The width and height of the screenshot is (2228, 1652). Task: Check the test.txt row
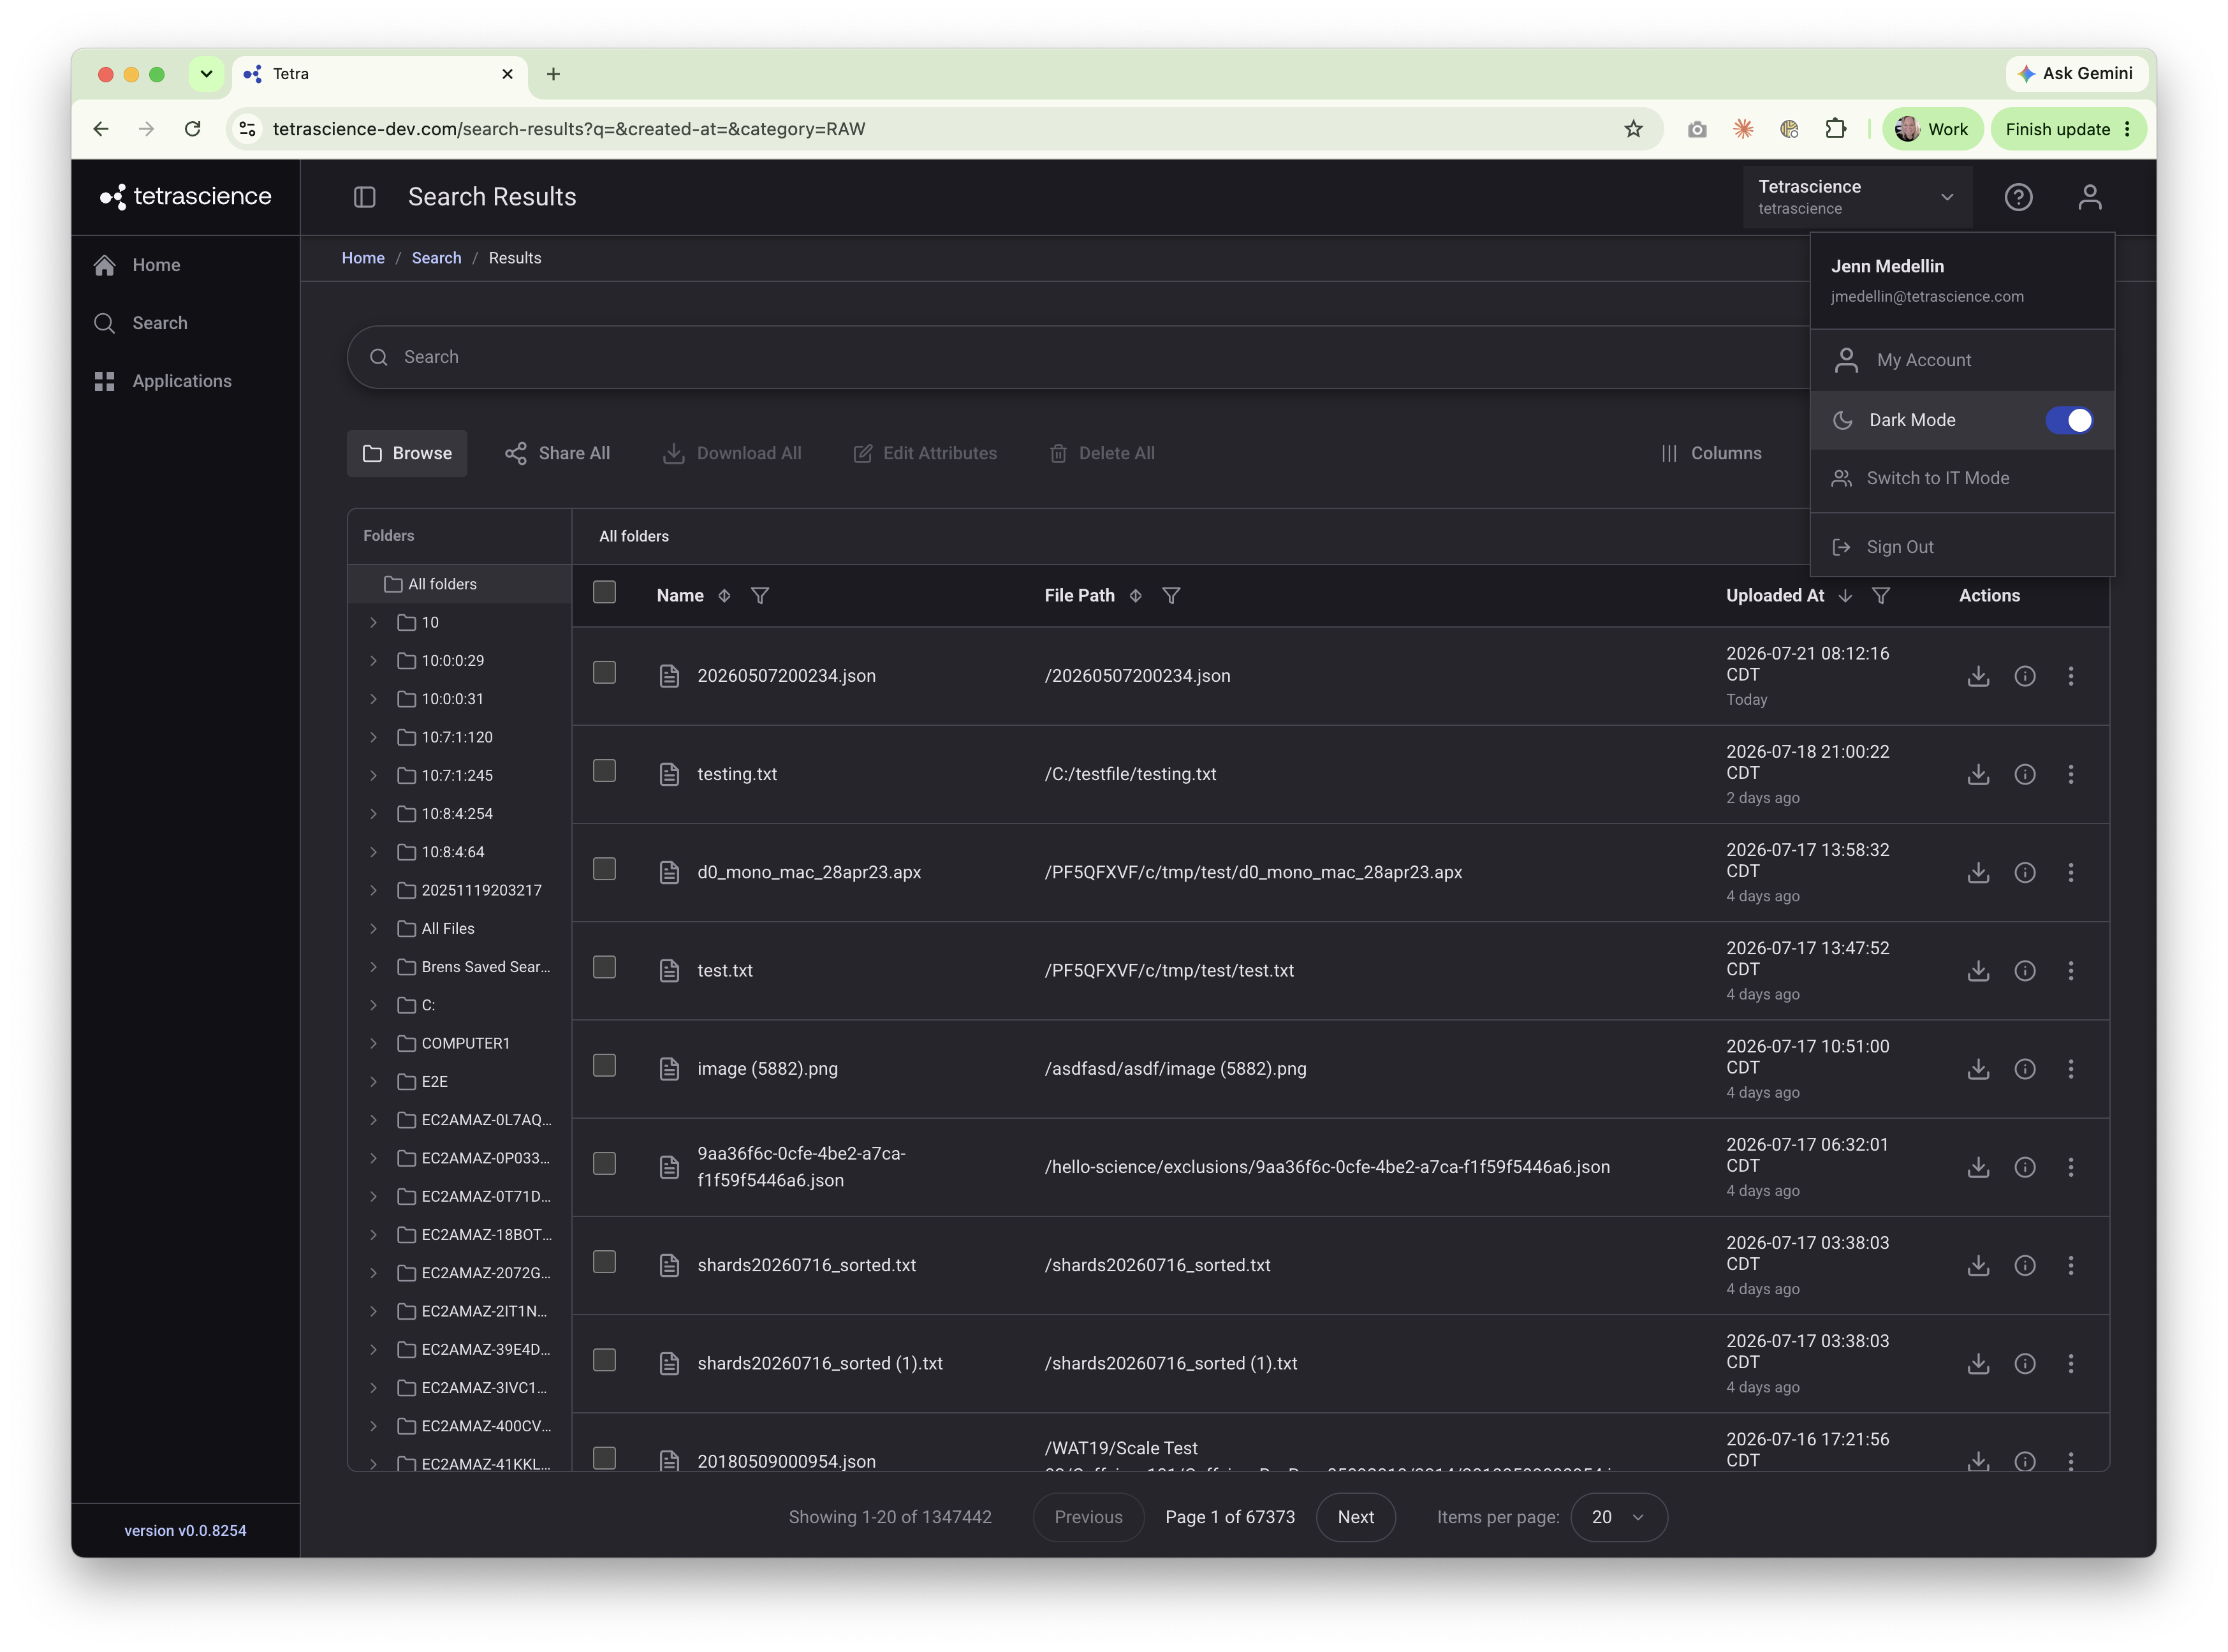604,966
